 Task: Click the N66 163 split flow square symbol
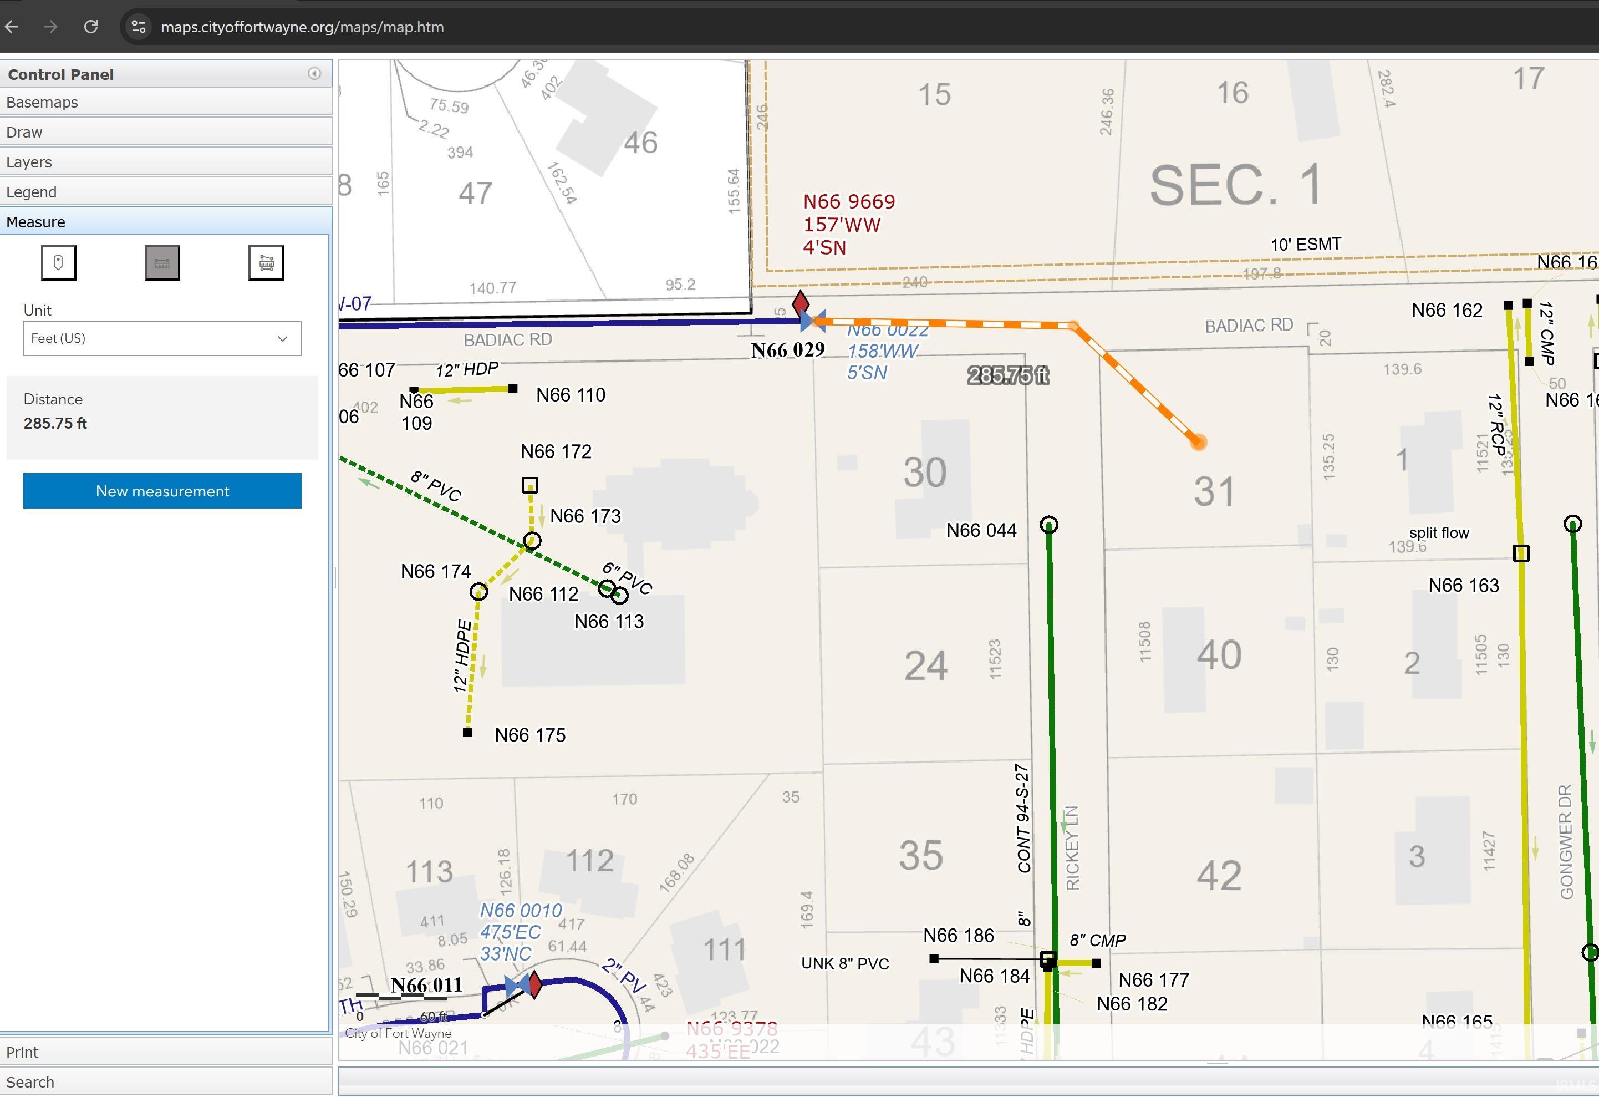pos(1521,553)
